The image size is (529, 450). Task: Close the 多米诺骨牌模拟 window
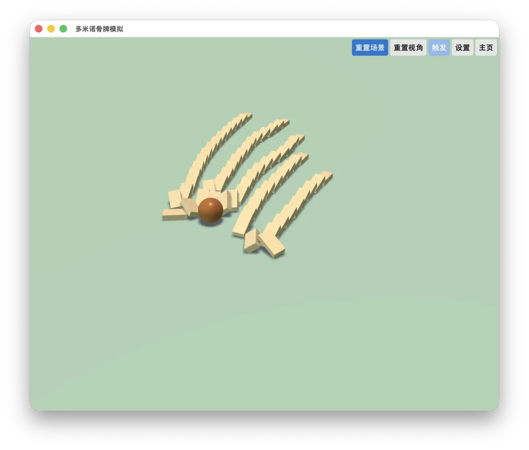pyautogui.click(x=39, y=29)
